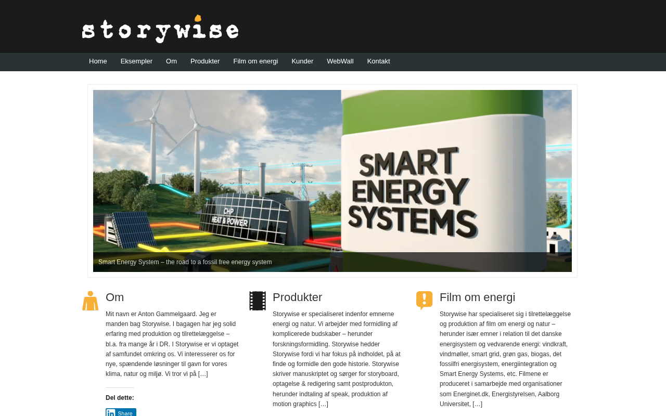The width and height of the screenshot is (666, 416).
Task: Click the Om paragraph about Anton Gammelgaard
Action: (x=172, y=344)
